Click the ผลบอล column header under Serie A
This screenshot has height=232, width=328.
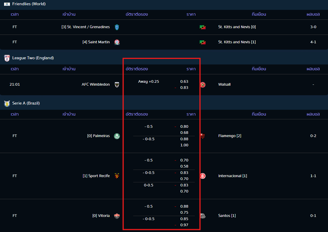[x=313, y=114]
